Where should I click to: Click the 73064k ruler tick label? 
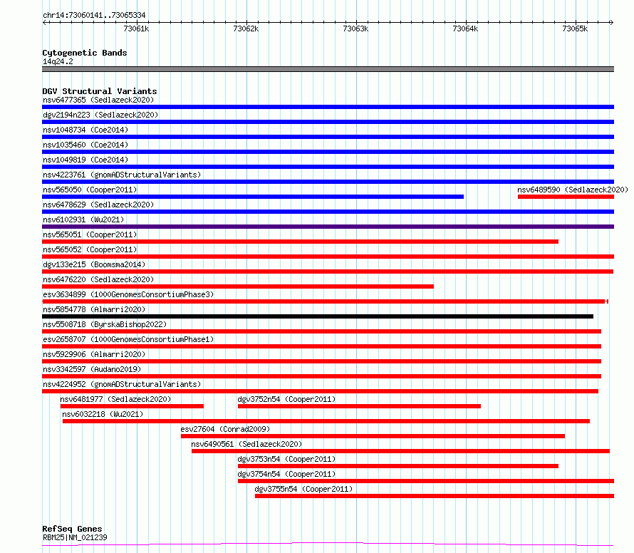pyautogui.click(x=465, y=29)
